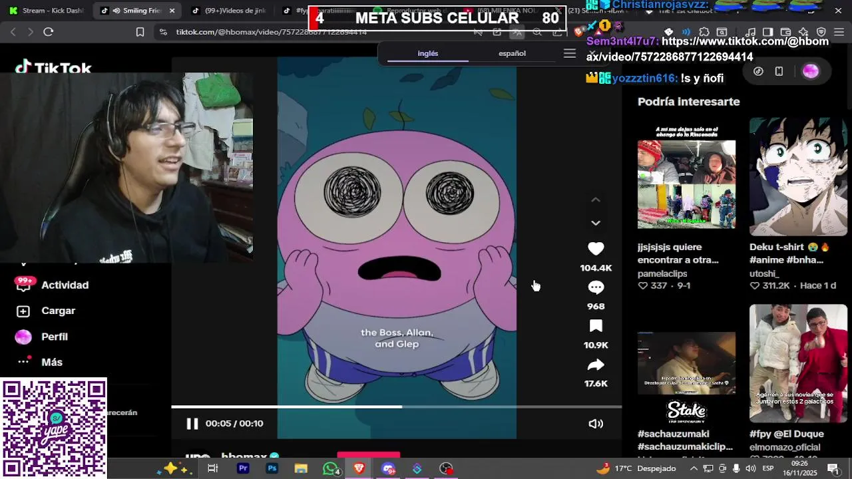Open Task View on the taskbar
The width and height of the screenshot is (852, 479).
point(213,468)
